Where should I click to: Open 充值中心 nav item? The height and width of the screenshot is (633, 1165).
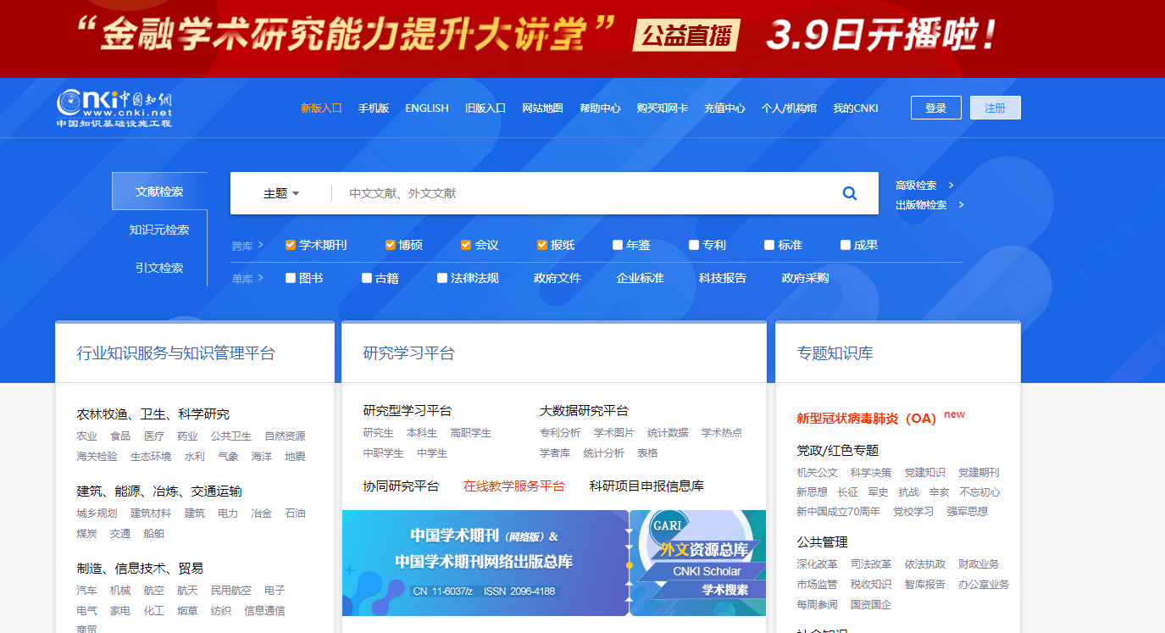[724, 108]
